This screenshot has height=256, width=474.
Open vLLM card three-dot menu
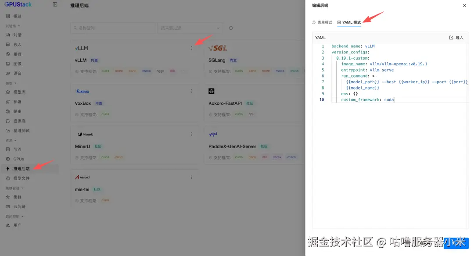(191, 48)
